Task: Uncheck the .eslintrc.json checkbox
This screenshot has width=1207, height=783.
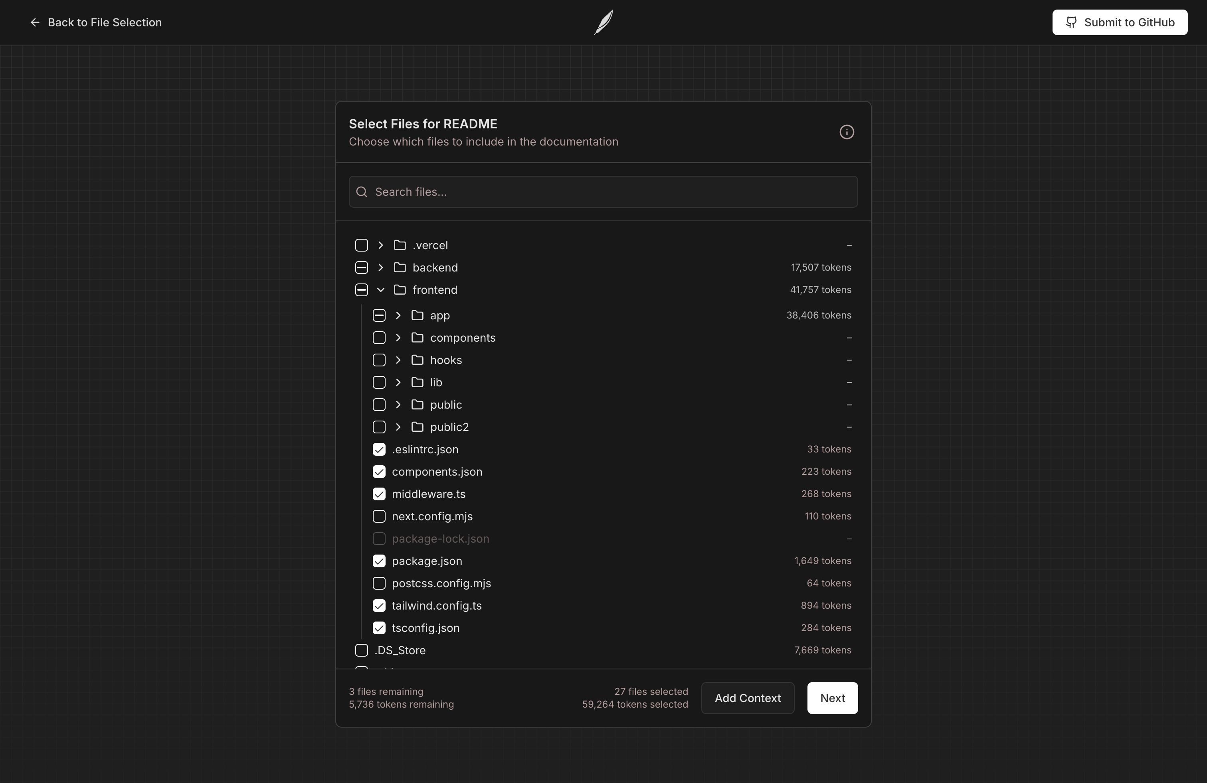Action: pyautogui.click(x=379, y=449)
